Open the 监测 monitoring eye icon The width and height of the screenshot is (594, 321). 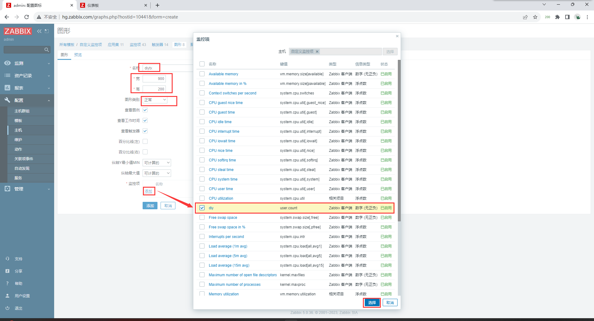click(7, 63)
